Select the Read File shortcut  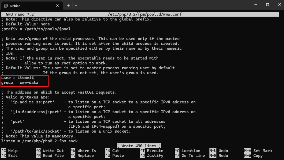(x=53, y=156)
